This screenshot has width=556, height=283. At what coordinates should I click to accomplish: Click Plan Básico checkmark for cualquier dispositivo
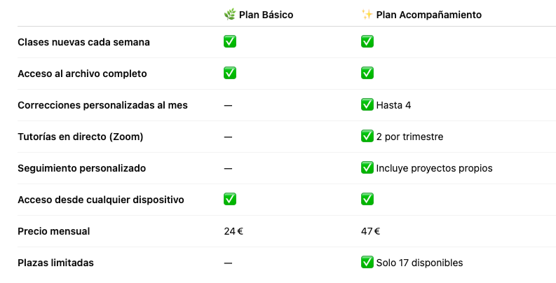(x=229, y=200)
